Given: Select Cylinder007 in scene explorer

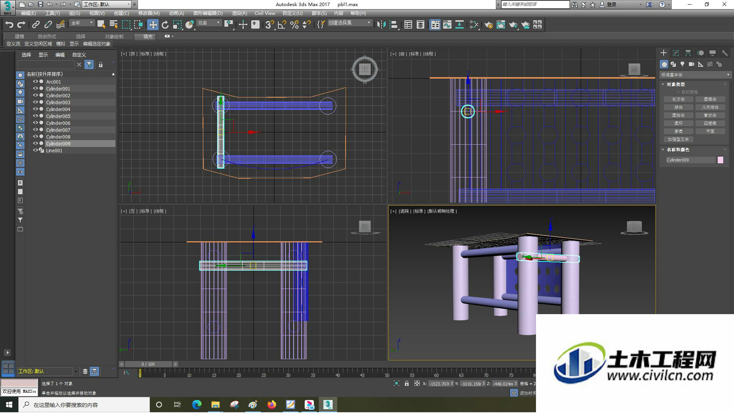Looking at the screenshot, I should coord(58,130).
